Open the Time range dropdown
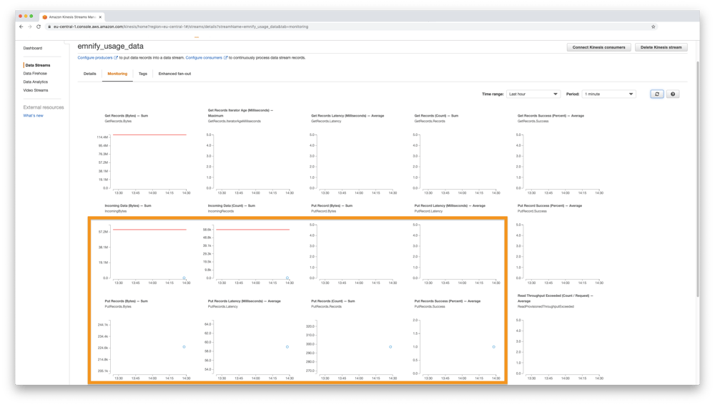Screen dimensions: 715x405 pos(533,94)
